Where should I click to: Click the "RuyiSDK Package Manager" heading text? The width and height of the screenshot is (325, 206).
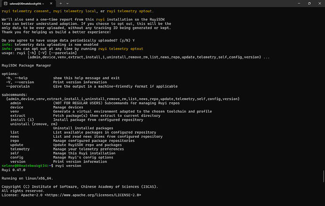25,66
